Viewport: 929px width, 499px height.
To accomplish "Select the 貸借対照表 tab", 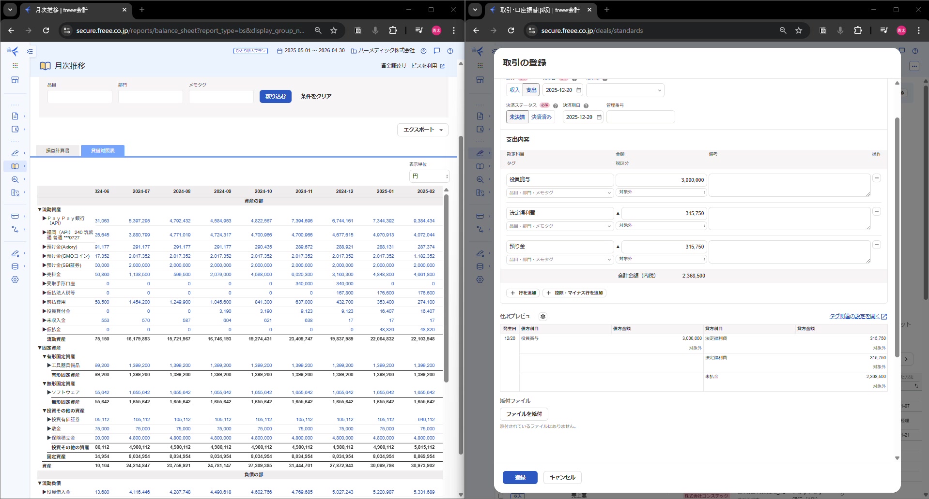I will pyautogui.click(x=103, y=151).
